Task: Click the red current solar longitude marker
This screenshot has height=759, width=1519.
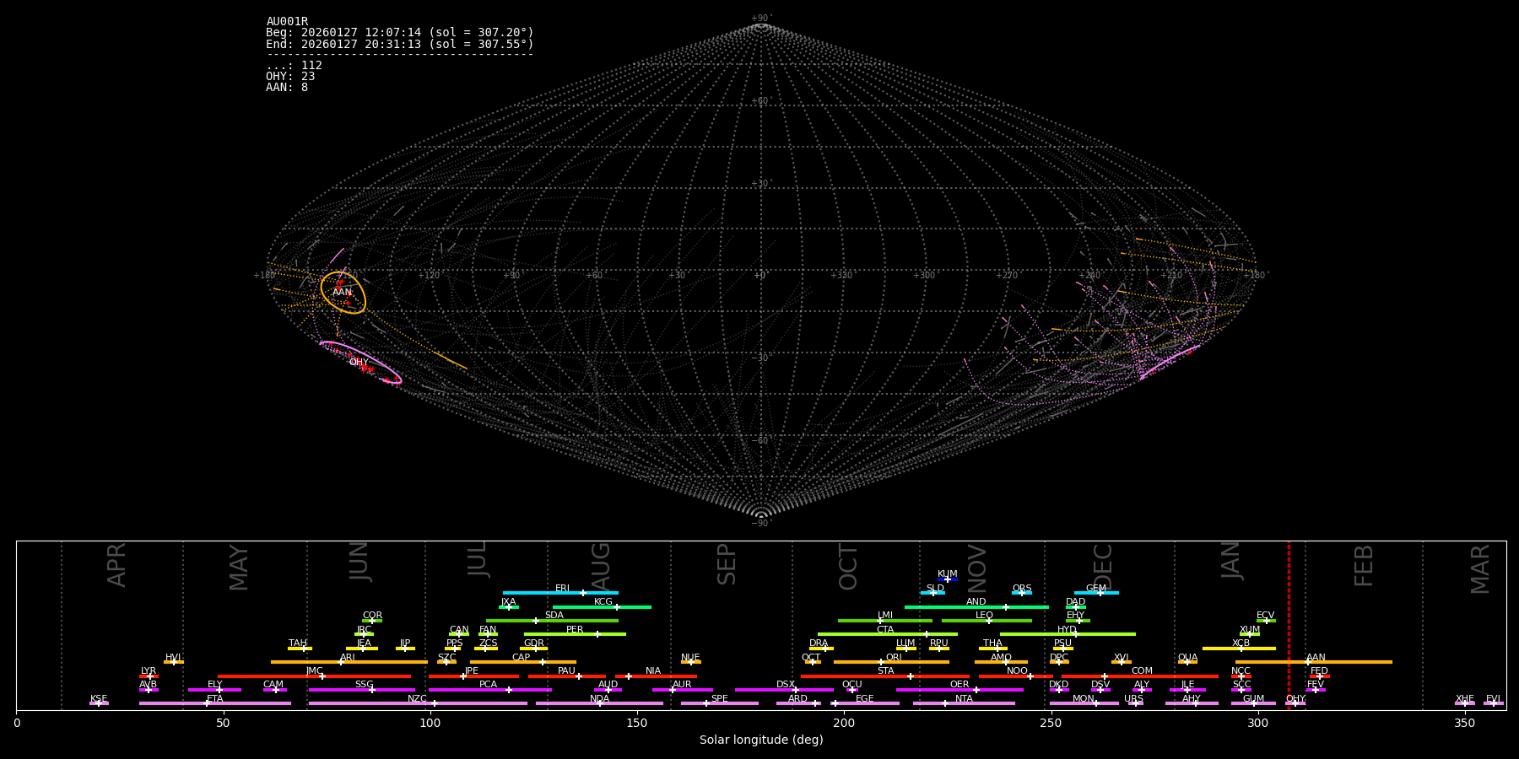Action: tap(1289, 626)
